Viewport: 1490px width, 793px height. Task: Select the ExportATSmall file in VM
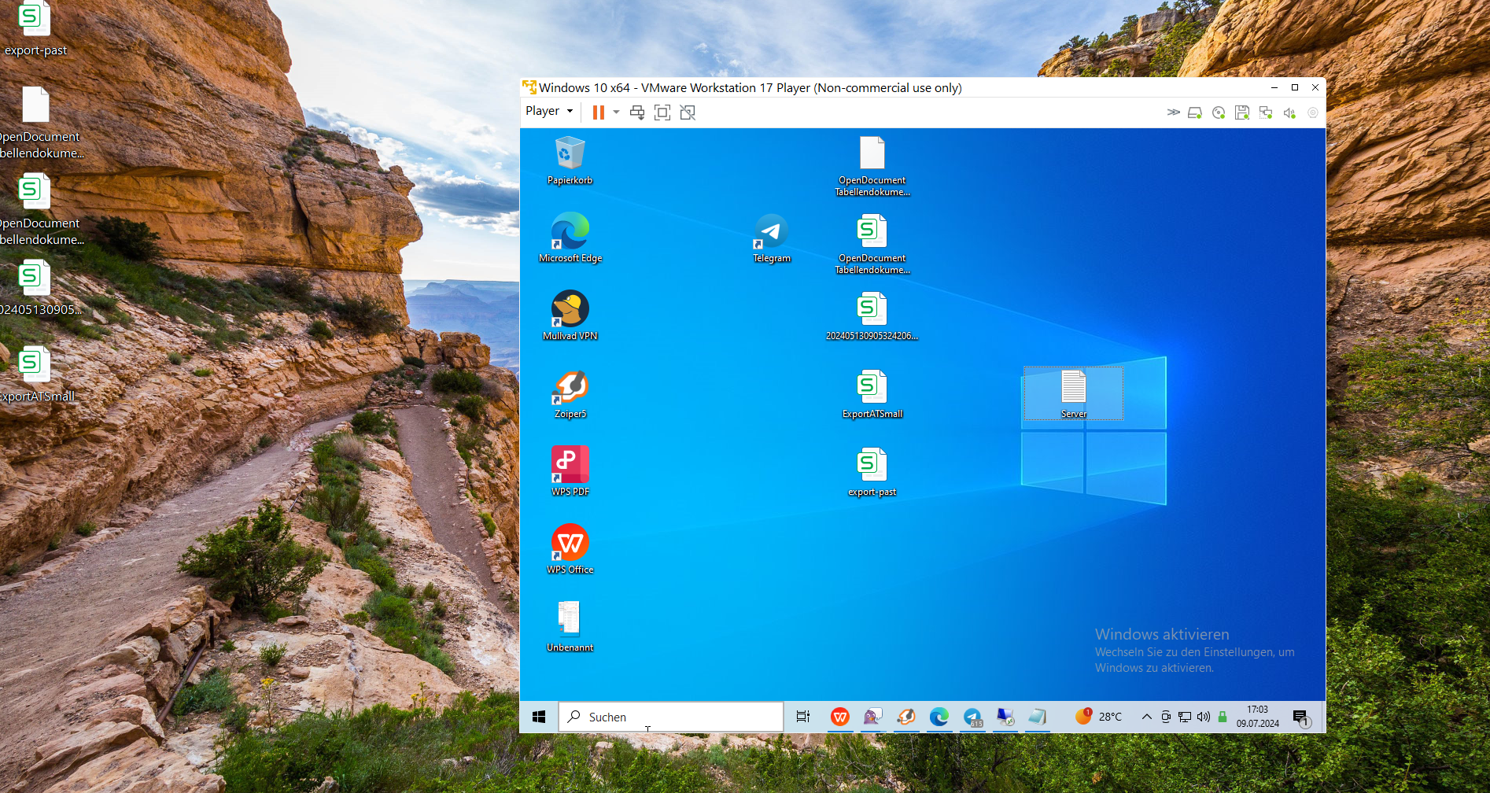click(872, 393)
